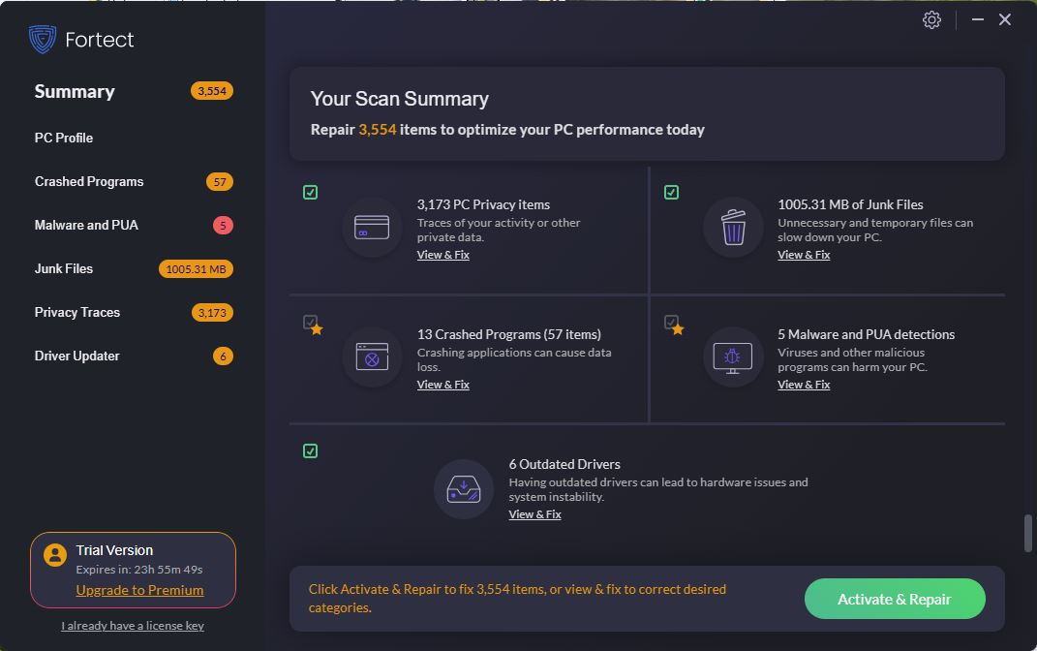Open View & Fix for Outdated Drivers

tap(535, 514)
